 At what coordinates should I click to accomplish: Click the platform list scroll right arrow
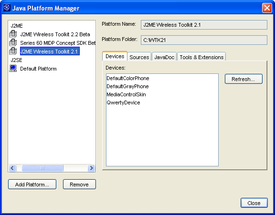[x=91, y=168]
